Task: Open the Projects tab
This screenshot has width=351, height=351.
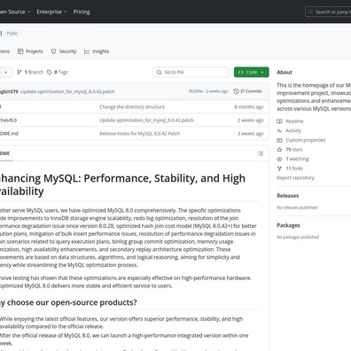Action: (x=30, y=51)
